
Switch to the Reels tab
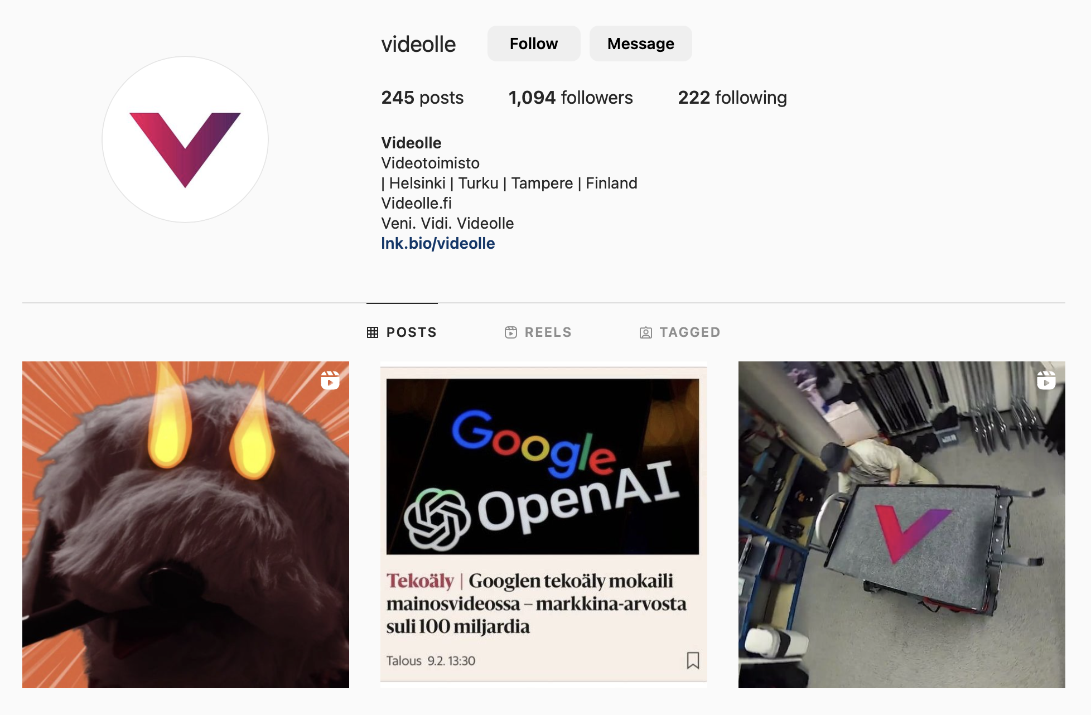538,332
